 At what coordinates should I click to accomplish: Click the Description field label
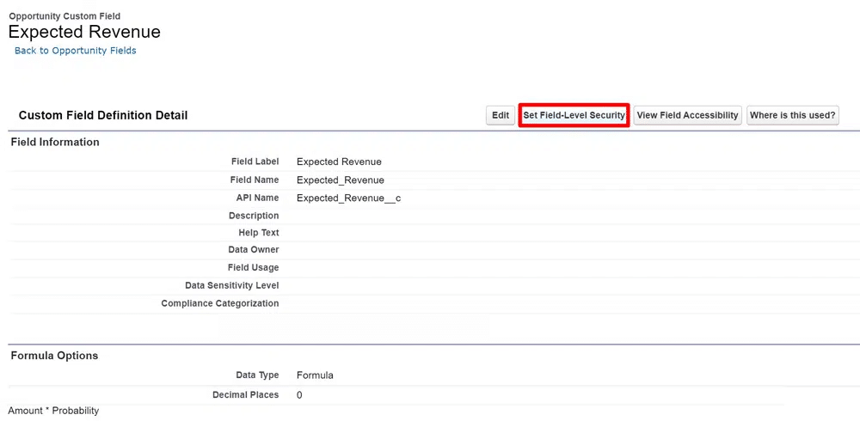[254, 216]
